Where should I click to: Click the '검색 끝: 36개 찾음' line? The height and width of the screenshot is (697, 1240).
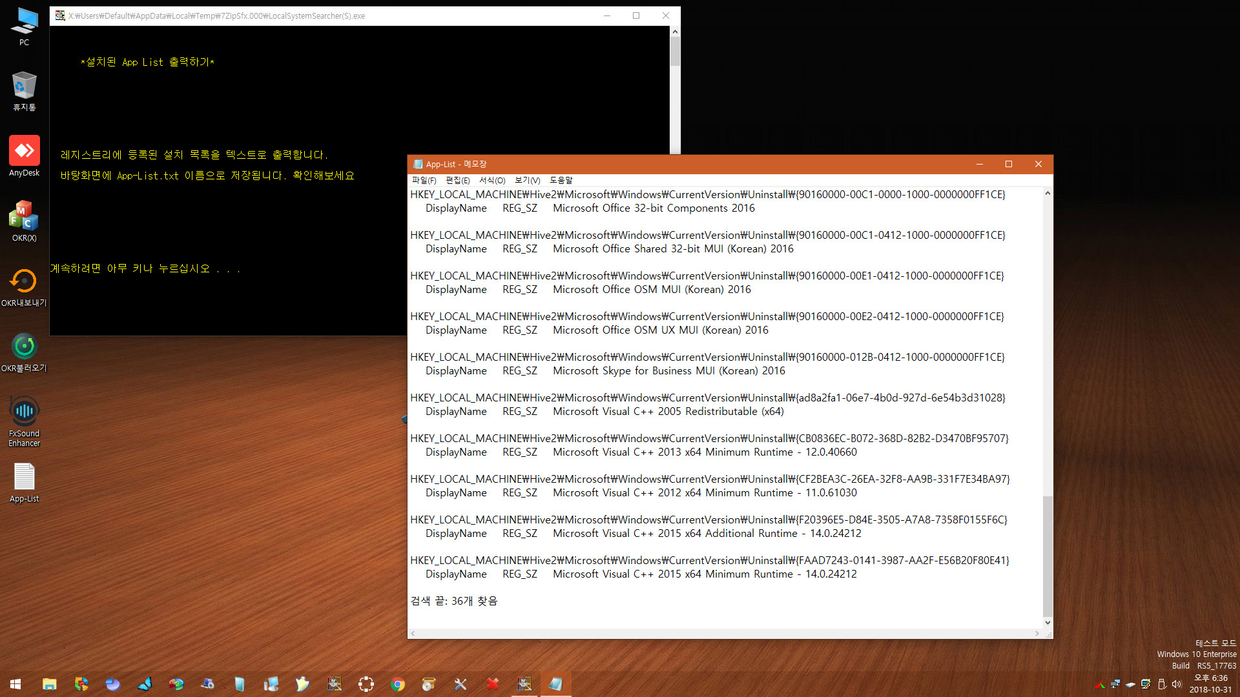[x=454, y=601]
